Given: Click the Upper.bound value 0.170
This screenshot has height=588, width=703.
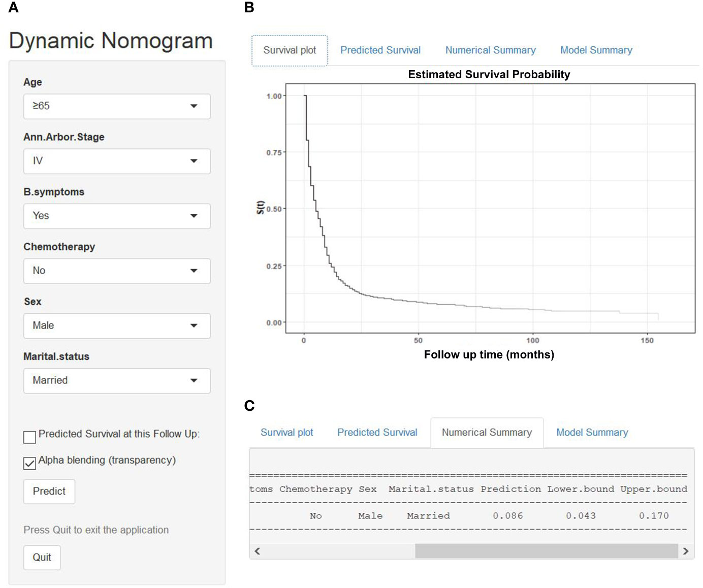Looking at the screenshot, I should tap(654, 516).
